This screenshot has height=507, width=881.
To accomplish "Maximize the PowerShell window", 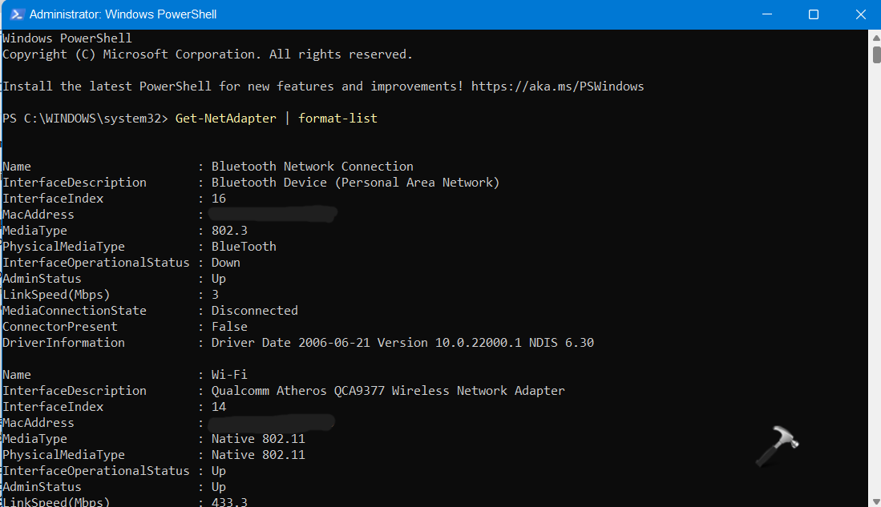I will [814, 14].
